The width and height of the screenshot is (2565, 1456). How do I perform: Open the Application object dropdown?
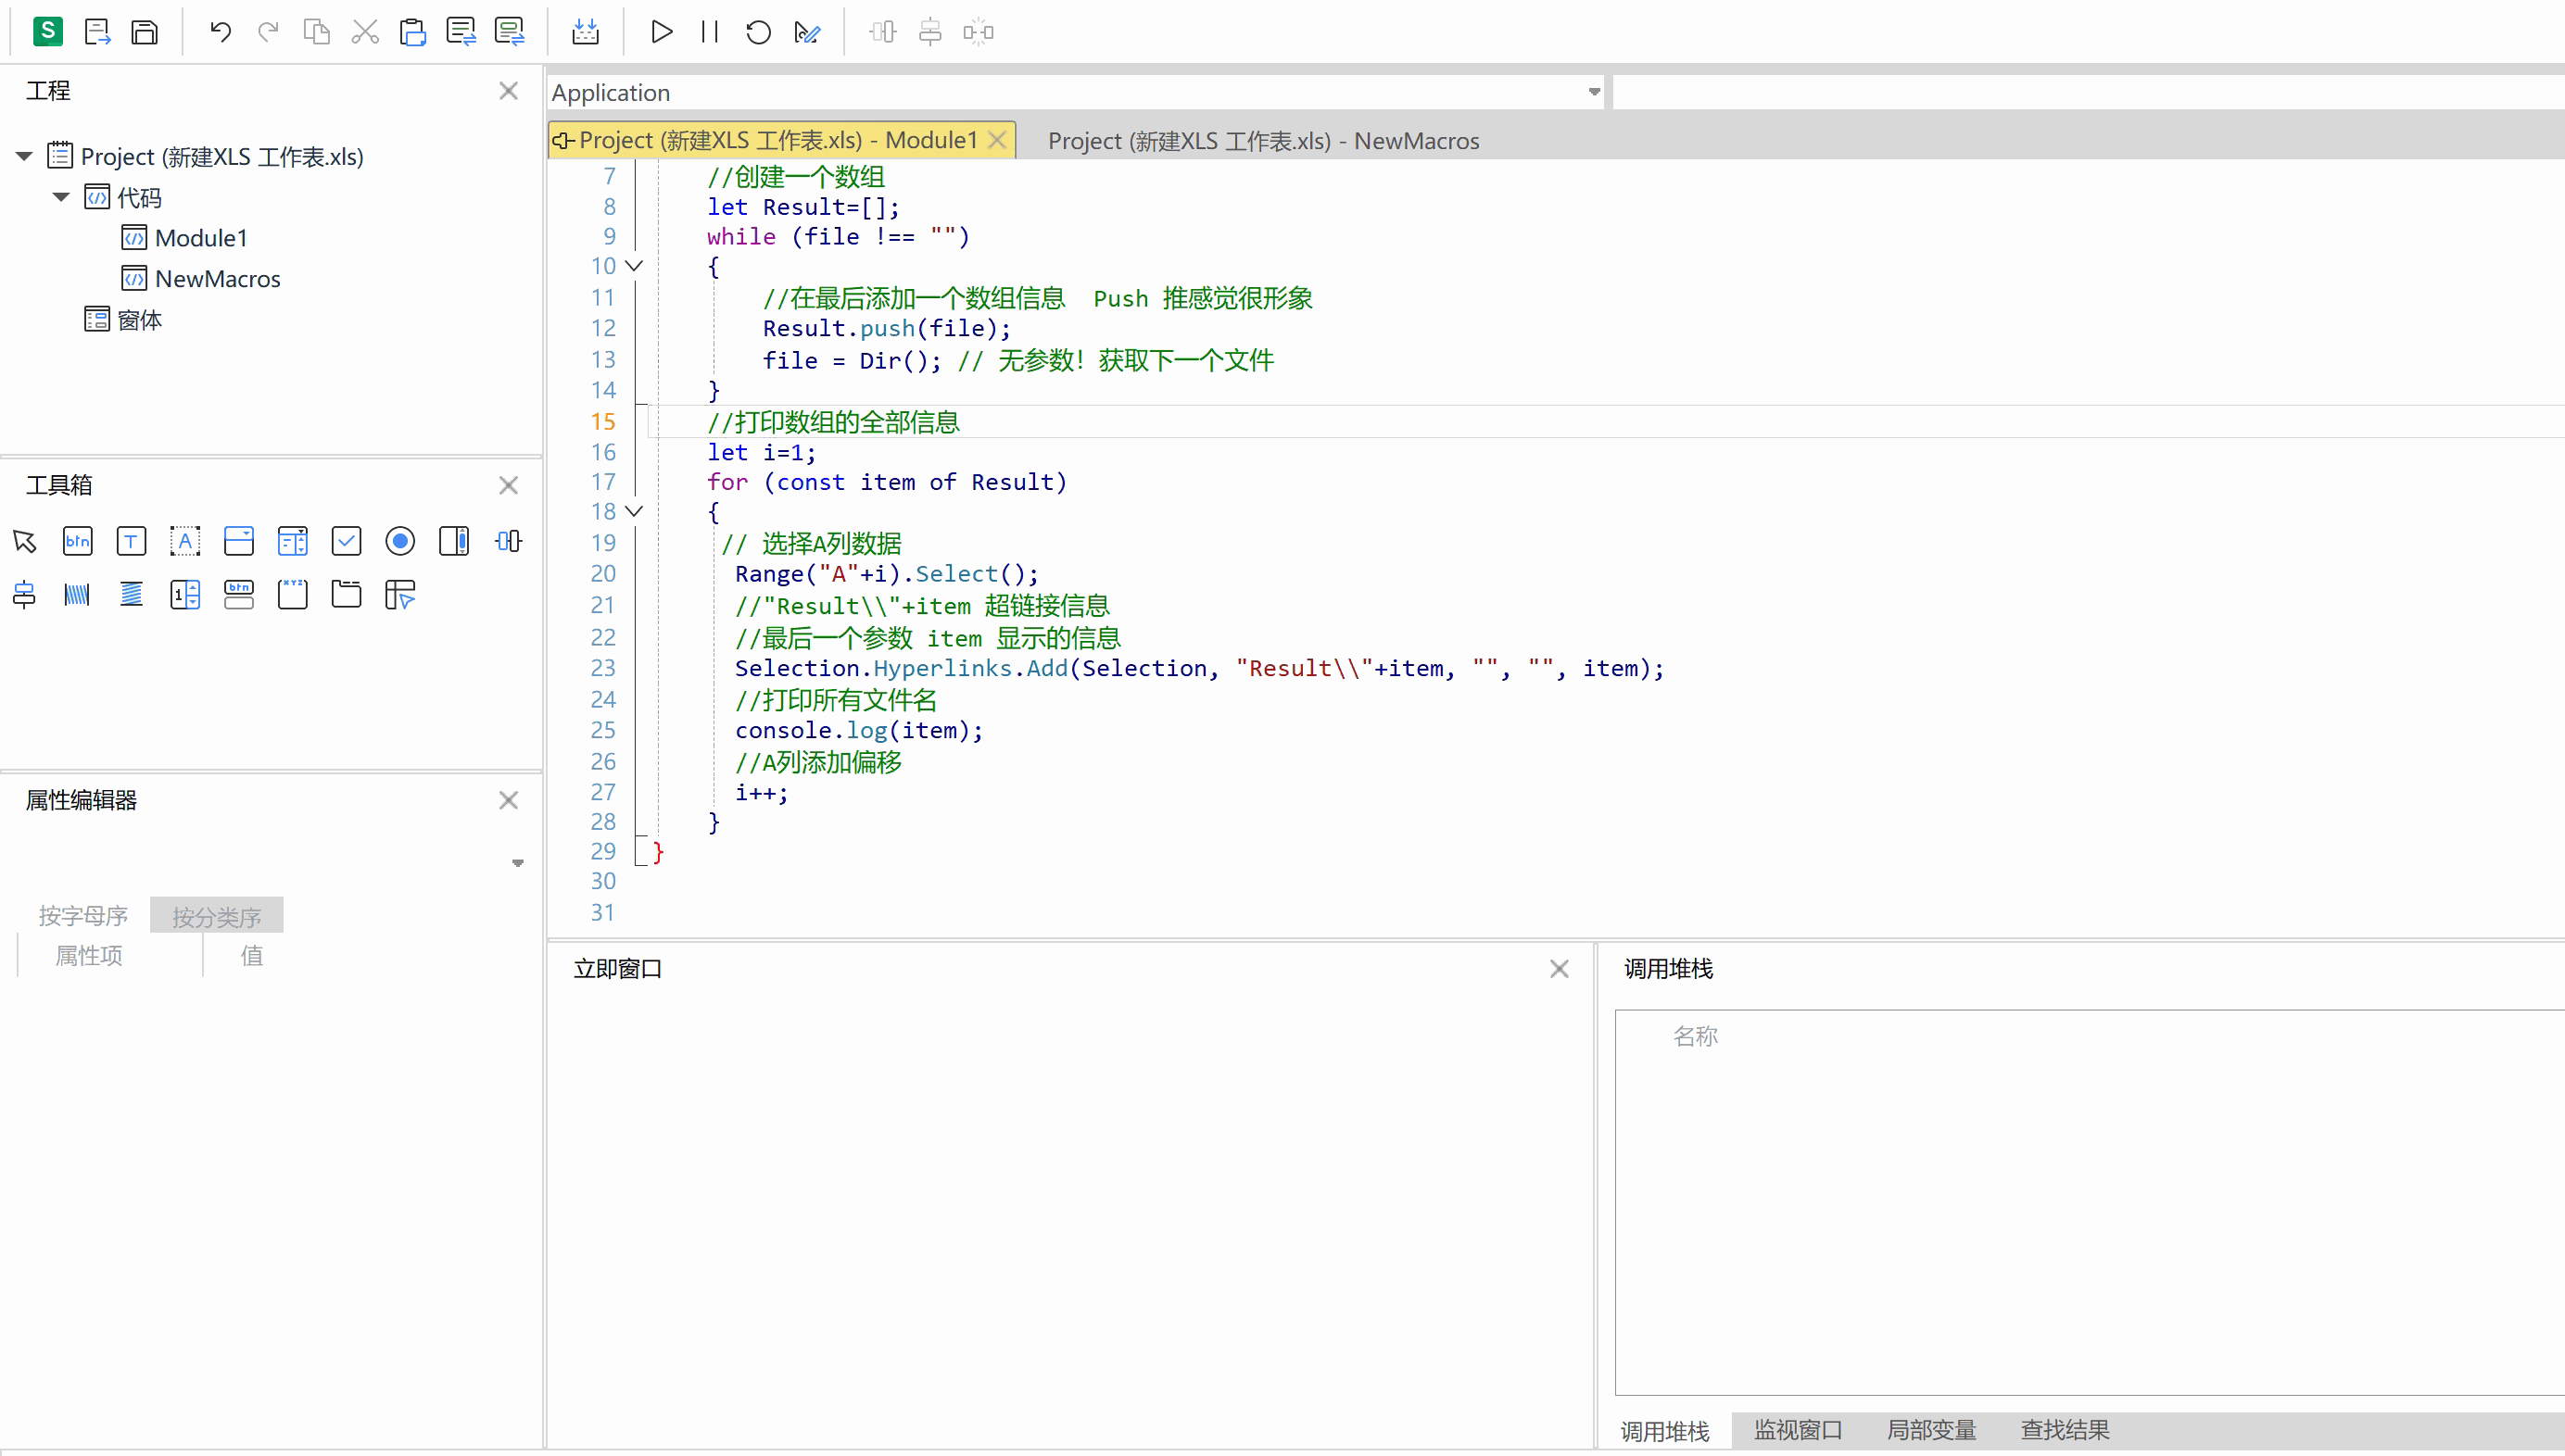[1594, 92]
